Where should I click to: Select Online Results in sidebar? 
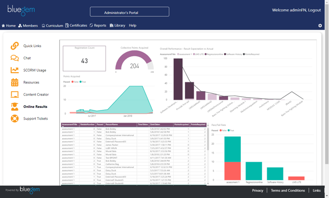pos(35,106)
